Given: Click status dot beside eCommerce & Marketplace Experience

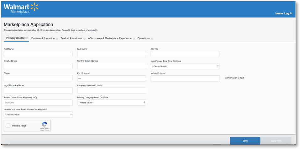Looking at the screenshot, I should pos(134,39).
